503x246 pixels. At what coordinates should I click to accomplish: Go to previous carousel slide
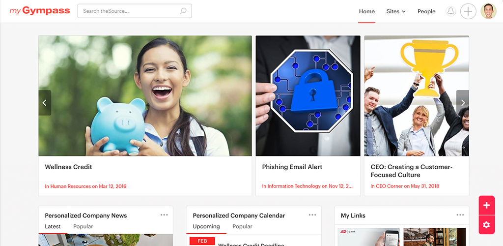tap(45, 103)
